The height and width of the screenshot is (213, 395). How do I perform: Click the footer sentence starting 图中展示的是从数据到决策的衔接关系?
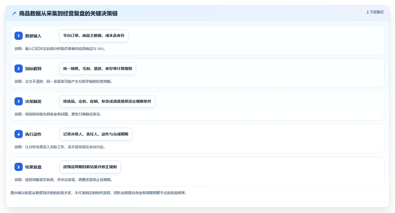(x=99, y=193)
